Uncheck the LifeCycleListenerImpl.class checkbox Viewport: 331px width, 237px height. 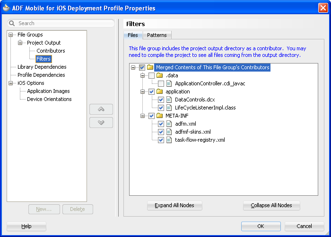(161, 108)
